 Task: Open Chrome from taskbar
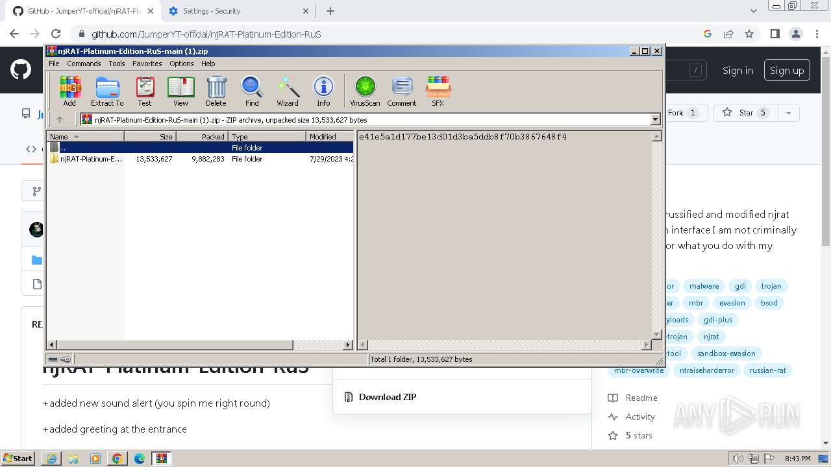[118, 459]
